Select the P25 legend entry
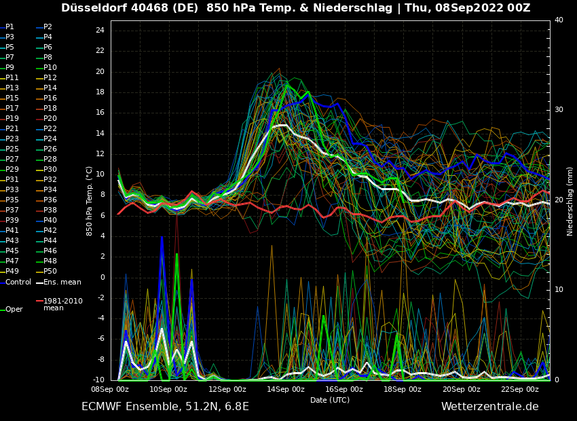Screen dimensions: 577x421 pos(12,149)
